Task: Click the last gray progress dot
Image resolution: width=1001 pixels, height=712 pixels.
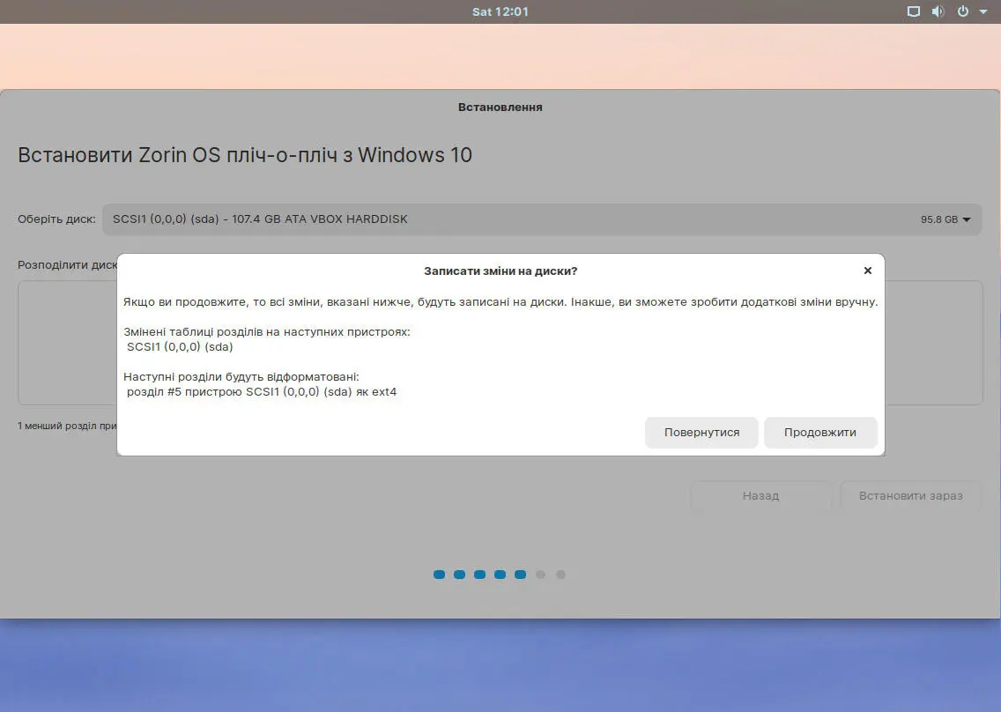Action: pyautogui.click(x=560, y=575)
